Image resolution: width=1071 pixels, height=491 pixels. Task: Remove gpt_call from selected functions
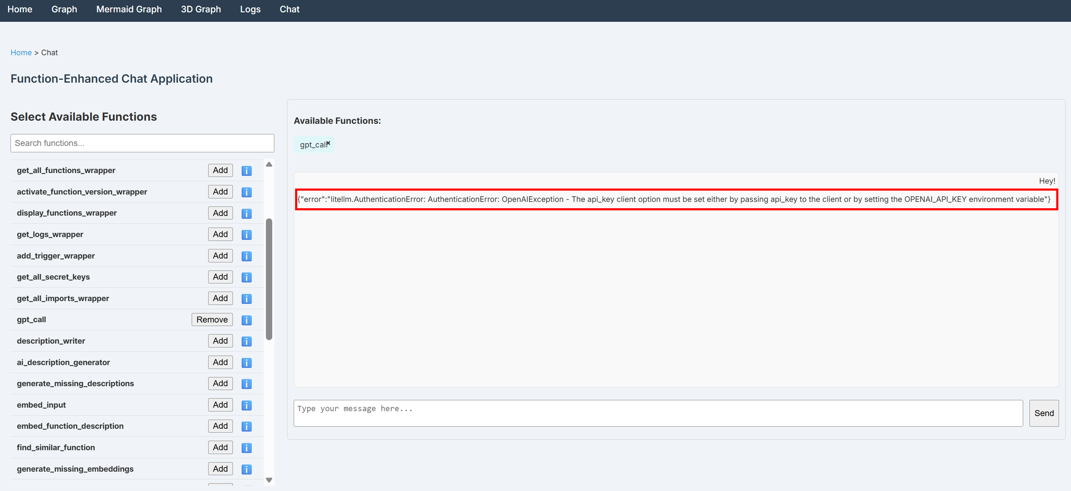[x=212, y=319]
